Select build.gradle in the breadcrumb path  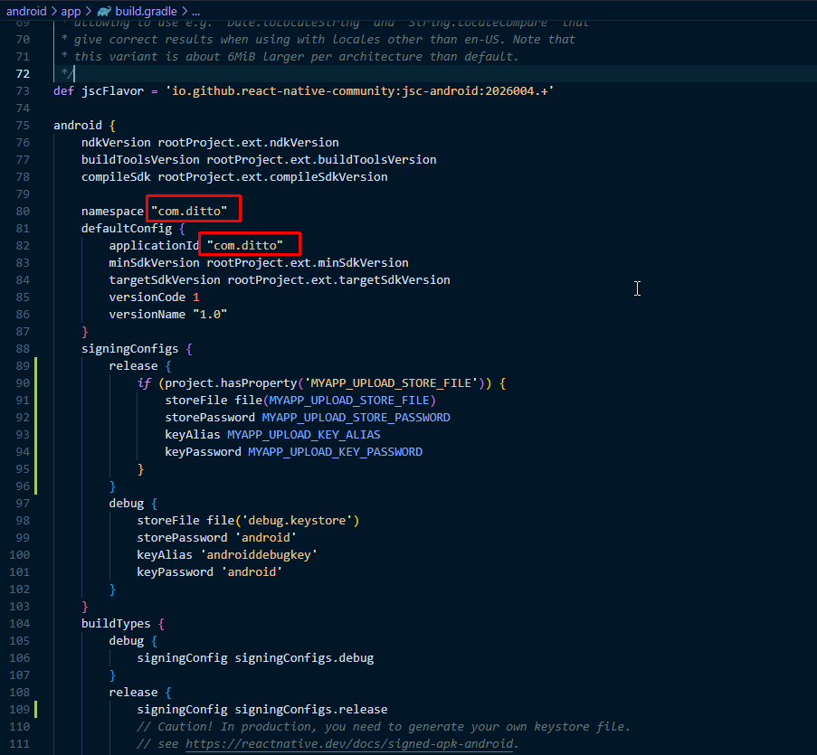click(146, 12)
